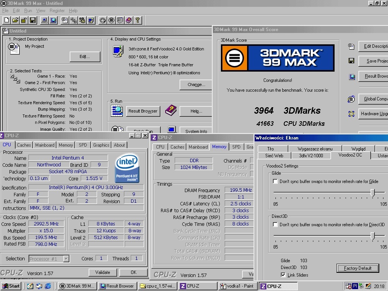Click the Factory Default button
This screenshot has width=388, height=291.
[x=358, y=268]
